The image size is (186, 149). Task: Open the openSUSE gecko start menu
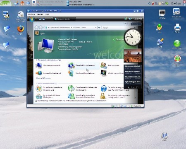[5, 3]
